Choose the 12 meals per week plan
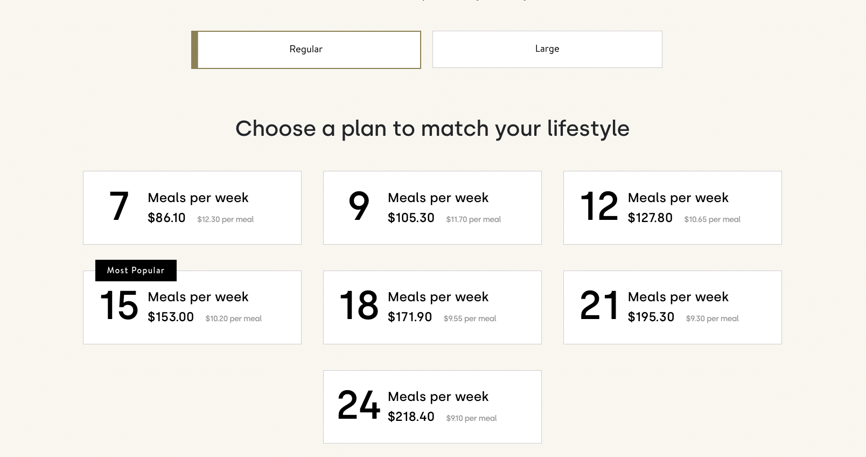Screen dimensions: 866x457 (x=672, y=207)
